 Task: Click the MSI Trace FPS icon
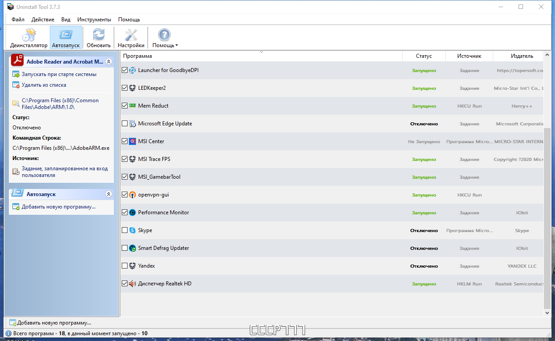[x=132, y=159]
